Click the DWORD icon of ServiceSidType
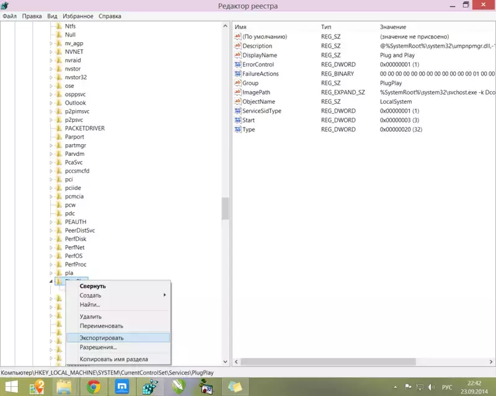The width and height of the screenshot is (496, 396). 237,111
